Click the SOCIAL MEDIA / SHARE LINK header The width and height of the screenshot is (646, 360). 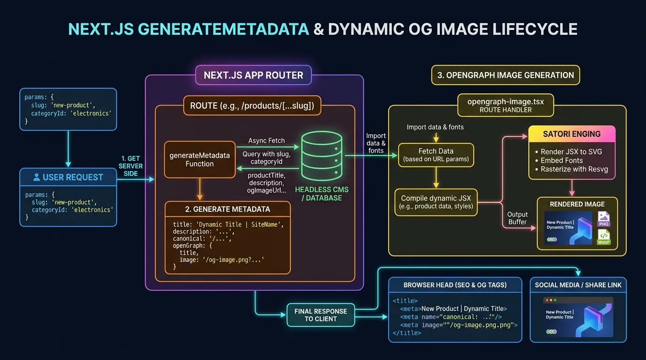[578, 285]
